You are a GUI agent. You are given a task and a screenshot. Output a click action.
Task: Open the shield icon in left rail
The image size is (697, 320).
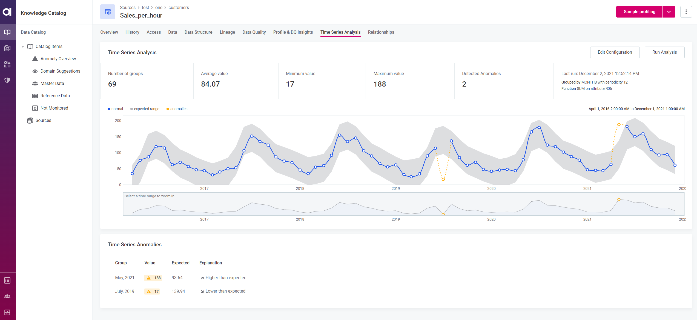click(x=7, y=80)
